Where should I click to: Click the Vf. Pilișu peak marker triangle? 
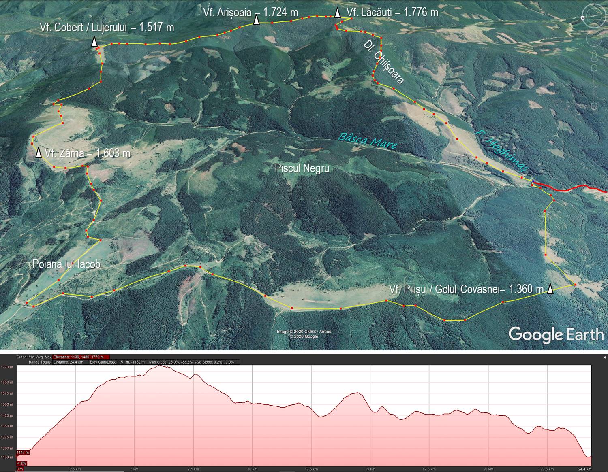pyautogui.click(x=550, y=289)
